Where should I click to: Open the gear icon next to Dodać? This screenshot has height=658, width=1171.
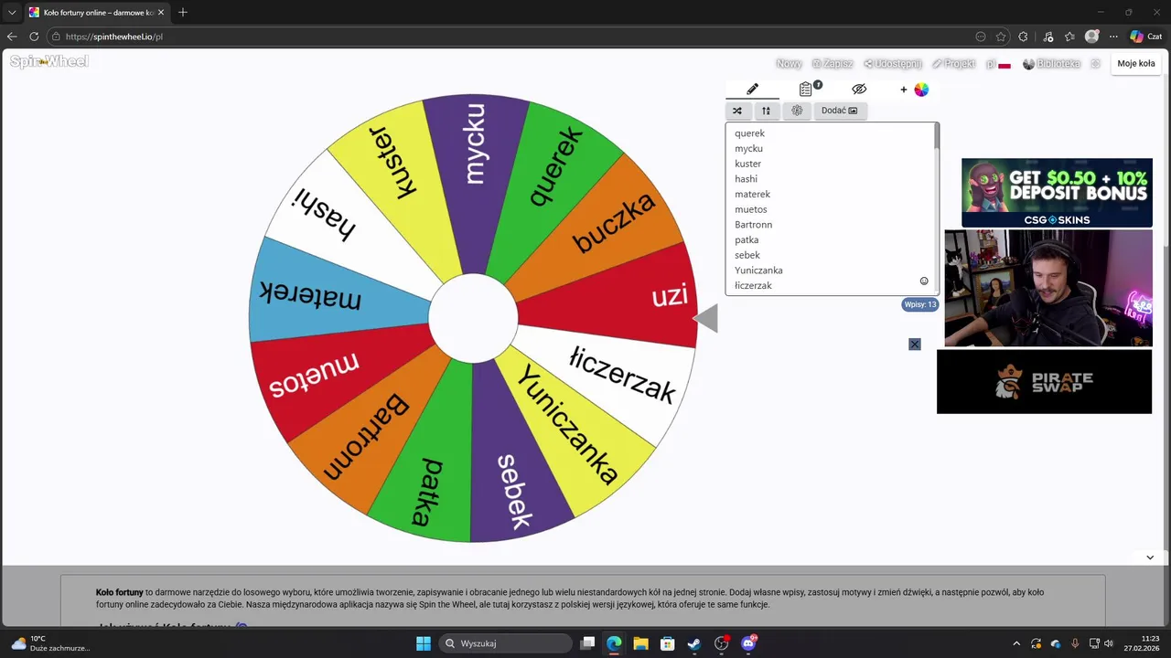[x=797, y=111]
